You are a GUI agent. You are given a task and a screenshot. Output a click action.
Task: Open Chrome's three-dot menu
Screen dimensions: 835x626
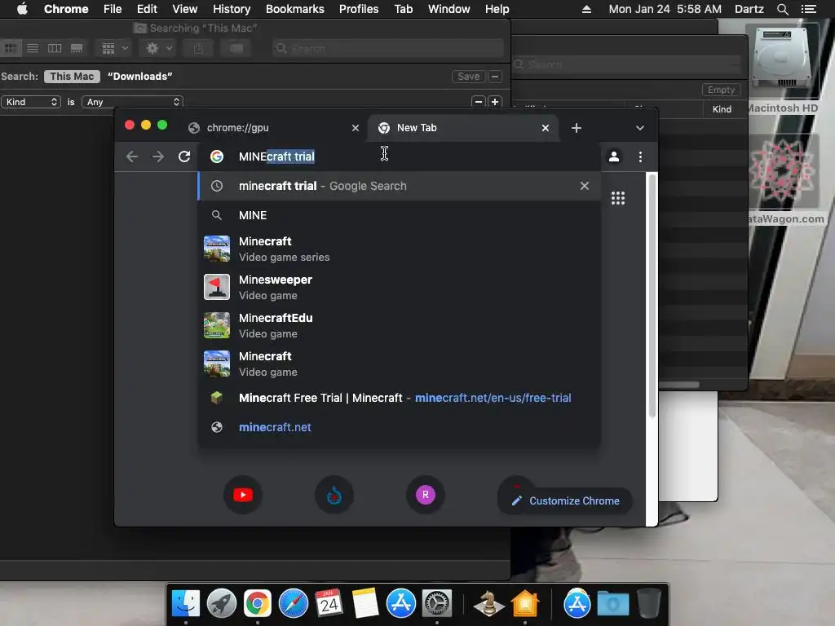(640, 156)
